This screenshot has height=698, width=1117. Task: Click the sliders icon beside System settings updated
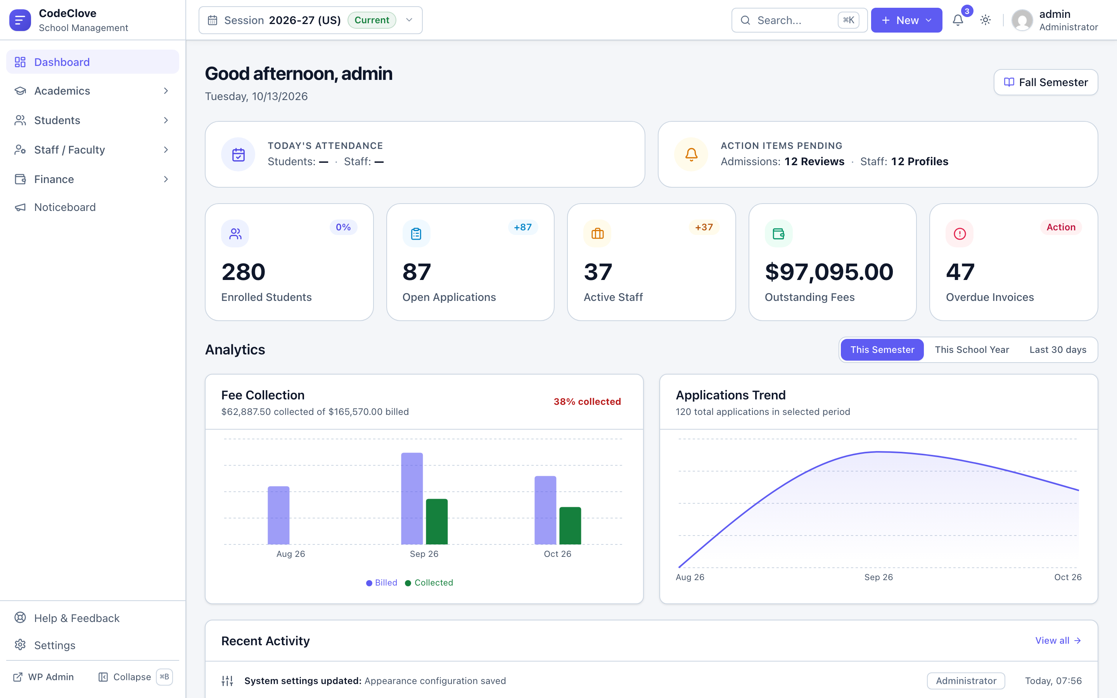(227, 681)
